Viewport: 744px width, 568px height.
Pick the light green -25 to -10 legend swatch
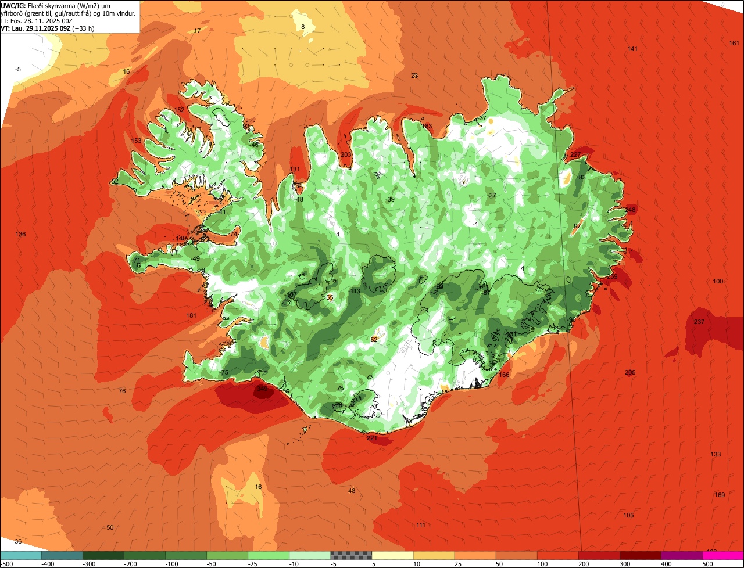coord(269,555)
